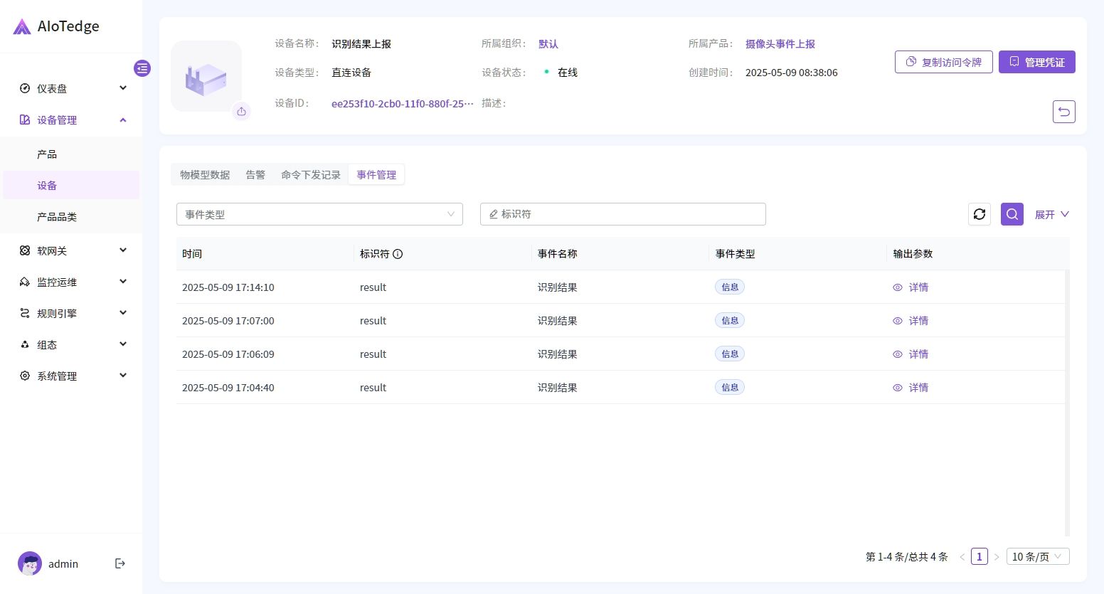Switch to the 命令下发记录 tab
The width and height of the screenshot is (1104, 594).
tap(311, 174)
